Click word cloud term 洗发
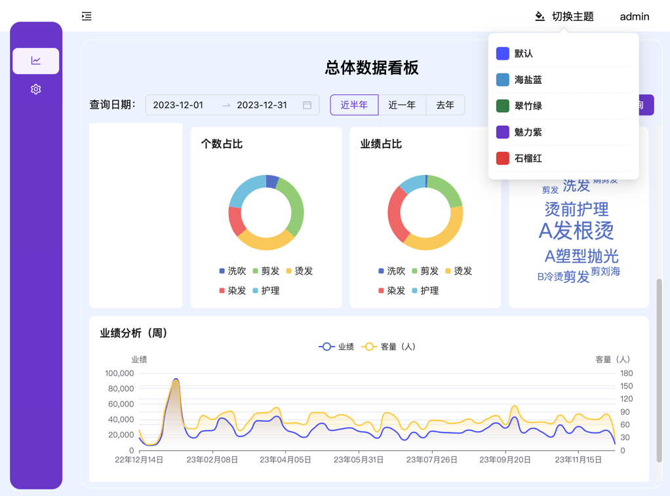This screenshot has height=496, width=670. (x=576, y=186)
